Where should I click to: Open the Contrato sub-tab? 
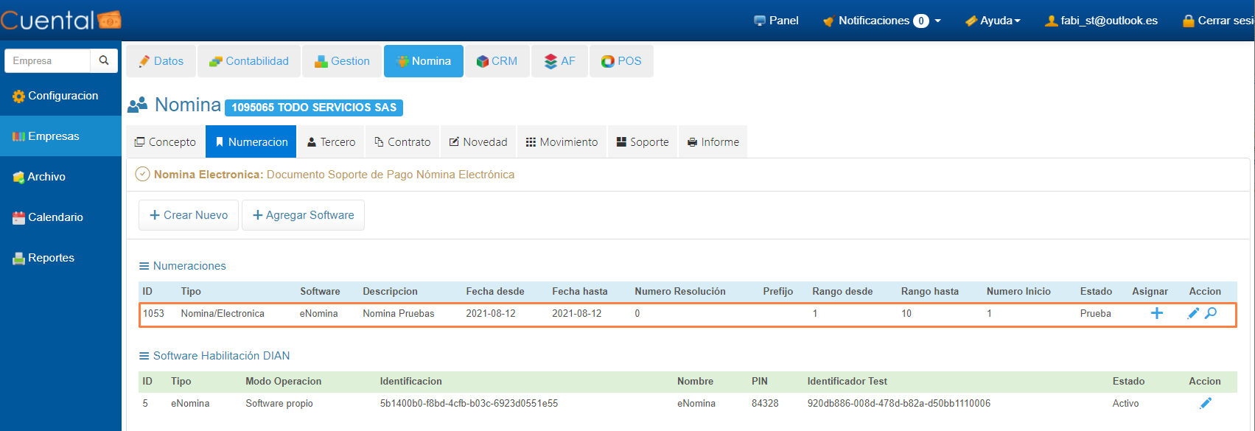(402, 141)
